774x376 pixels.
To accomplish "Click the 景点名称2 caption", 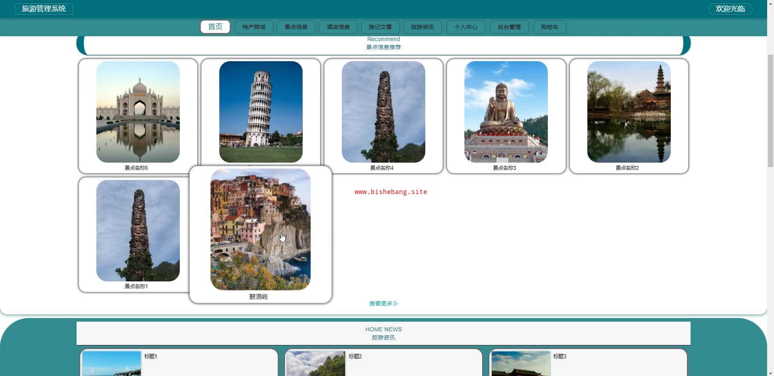I will [627, 168].
